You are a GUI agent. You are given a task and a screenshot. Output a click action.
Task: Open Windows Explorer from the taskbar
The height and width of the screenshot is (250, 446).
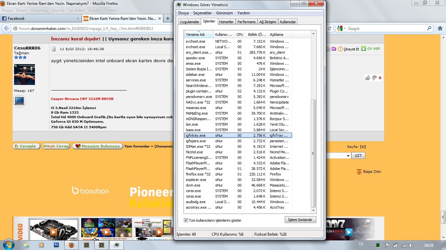[x=26, y=245]
